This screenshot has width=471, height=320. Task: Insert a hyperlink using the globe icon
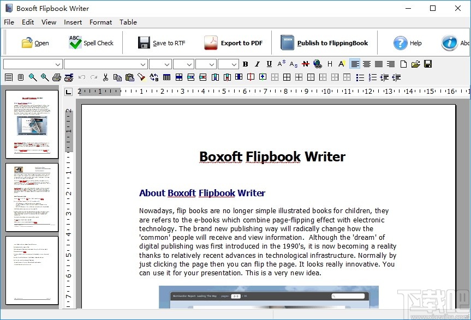pos(317,64)
